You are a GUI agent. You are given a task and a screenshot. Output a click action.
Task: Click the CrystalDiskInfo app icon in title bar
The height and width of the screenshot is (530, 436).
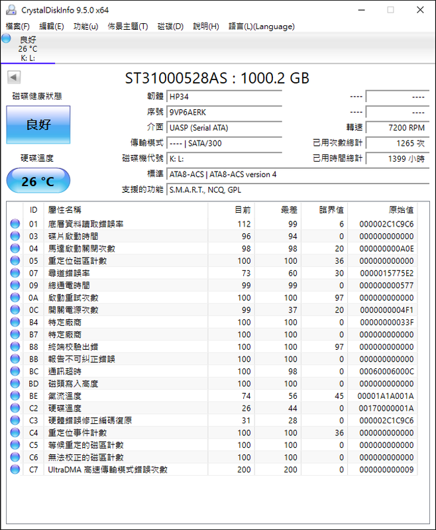(11, 10)
